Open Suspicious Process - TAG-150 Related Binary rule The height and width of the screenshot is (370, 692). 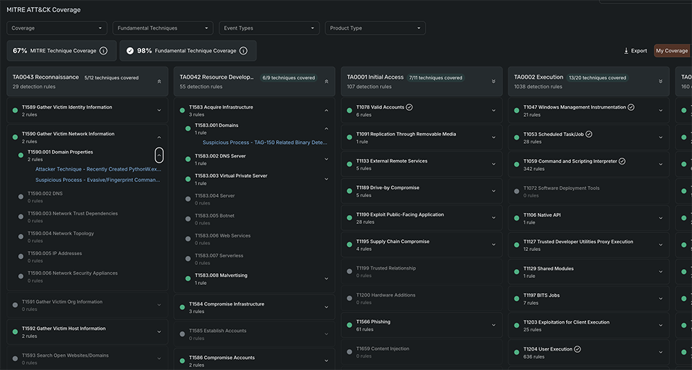click(x=265, y=142)
